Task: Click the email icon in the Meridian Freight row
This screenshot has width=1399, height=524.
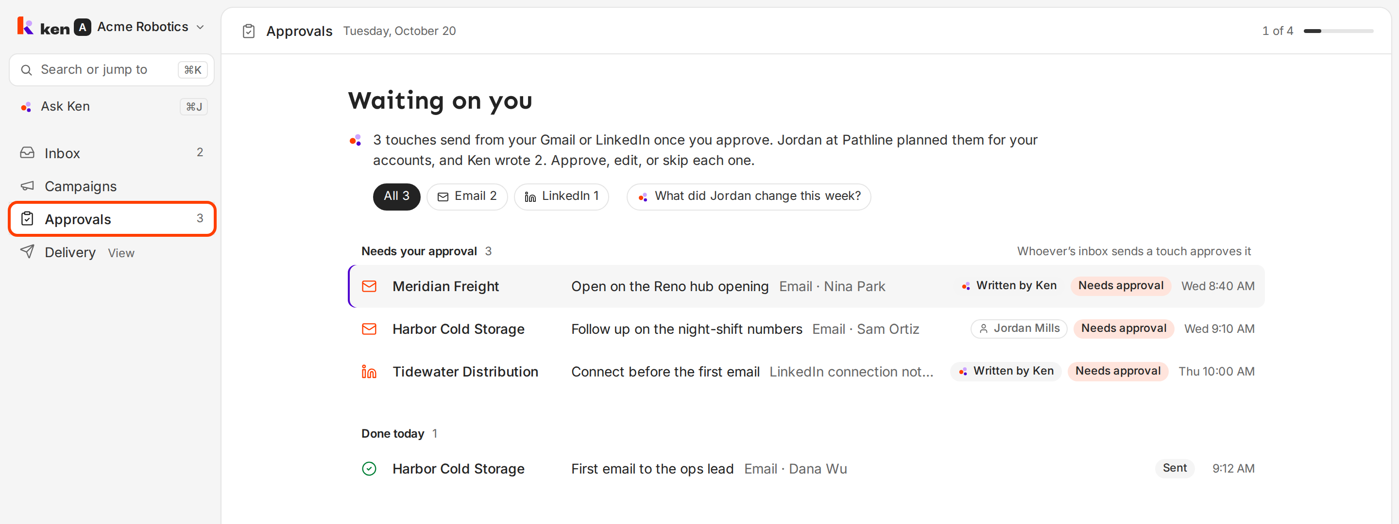Action: [x=369, y=286]
